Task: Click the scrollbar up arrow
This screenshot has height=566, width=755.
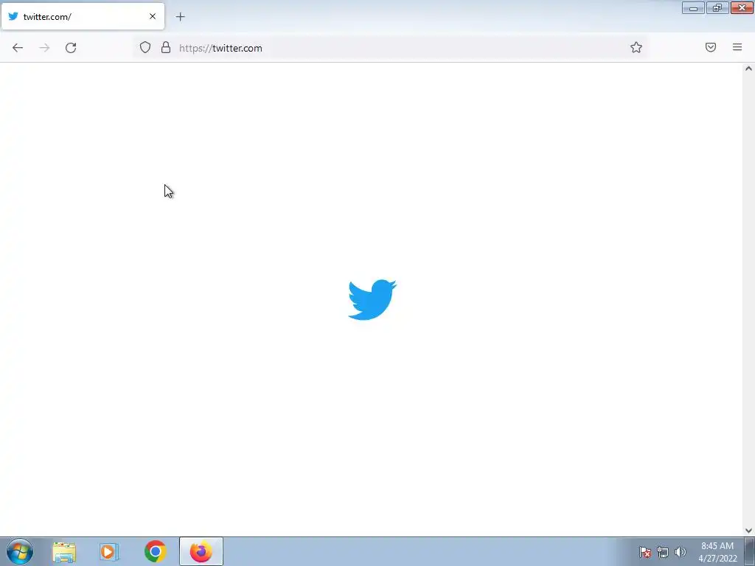Action: 748,69
